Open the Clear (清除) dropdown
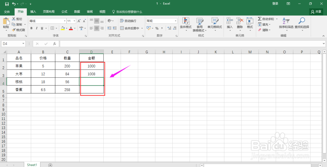Viewport: 327px width, 167px height. pyautogui.click(x=264, y=30)
